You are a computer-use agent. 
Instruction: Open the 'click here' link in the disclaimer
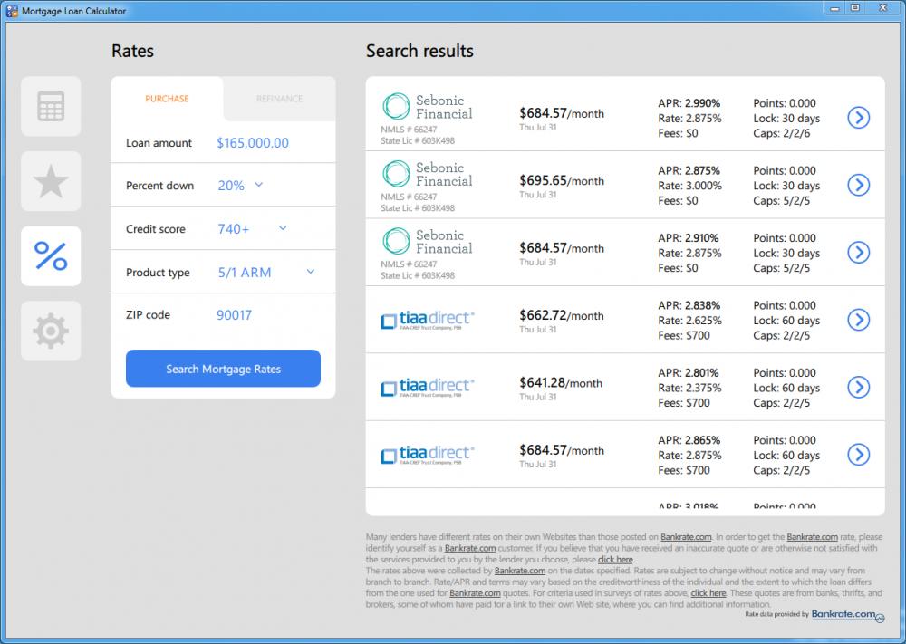(x=615, y=559)
